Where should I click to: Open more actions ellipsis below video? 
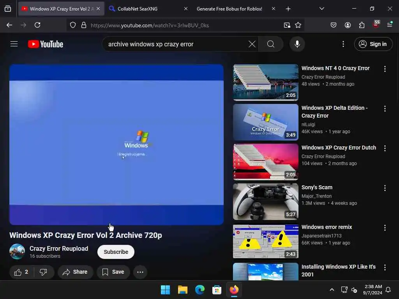pyautogui.click(x=140, y=272)
